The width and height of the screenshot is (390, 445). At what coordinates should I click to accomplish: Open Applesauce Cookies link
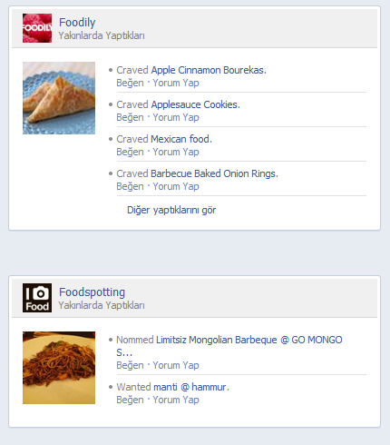[195, 104]
